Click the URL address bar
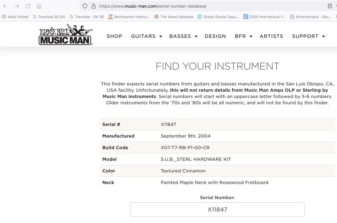The image size is (337, 223). (211, 6)
